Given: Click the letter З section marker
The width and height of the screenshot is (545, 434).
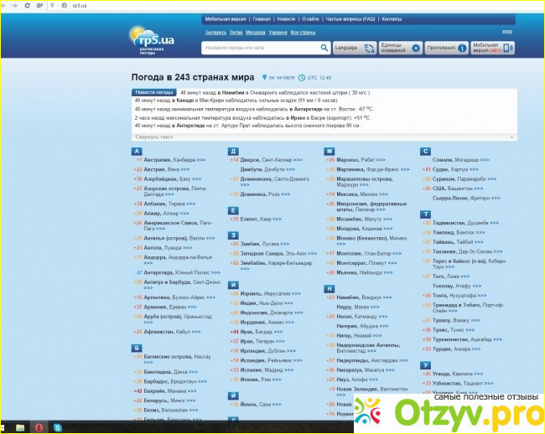Looking at the screenshot, I should [233, 235].
